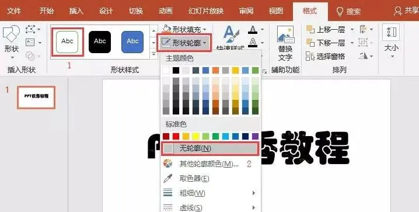Click the rotate objects icon
Screen dimensions: 419x212
363,56
